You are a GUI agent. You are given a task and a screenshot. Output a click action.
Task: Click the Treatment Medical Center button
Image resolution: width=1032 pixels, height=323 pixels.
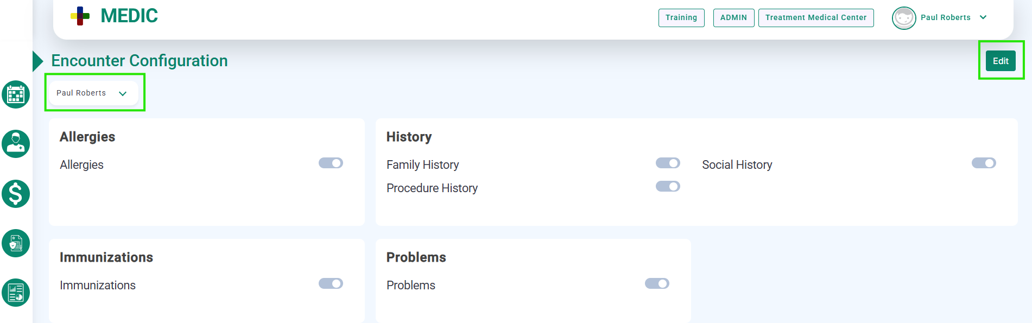point(816,17)
